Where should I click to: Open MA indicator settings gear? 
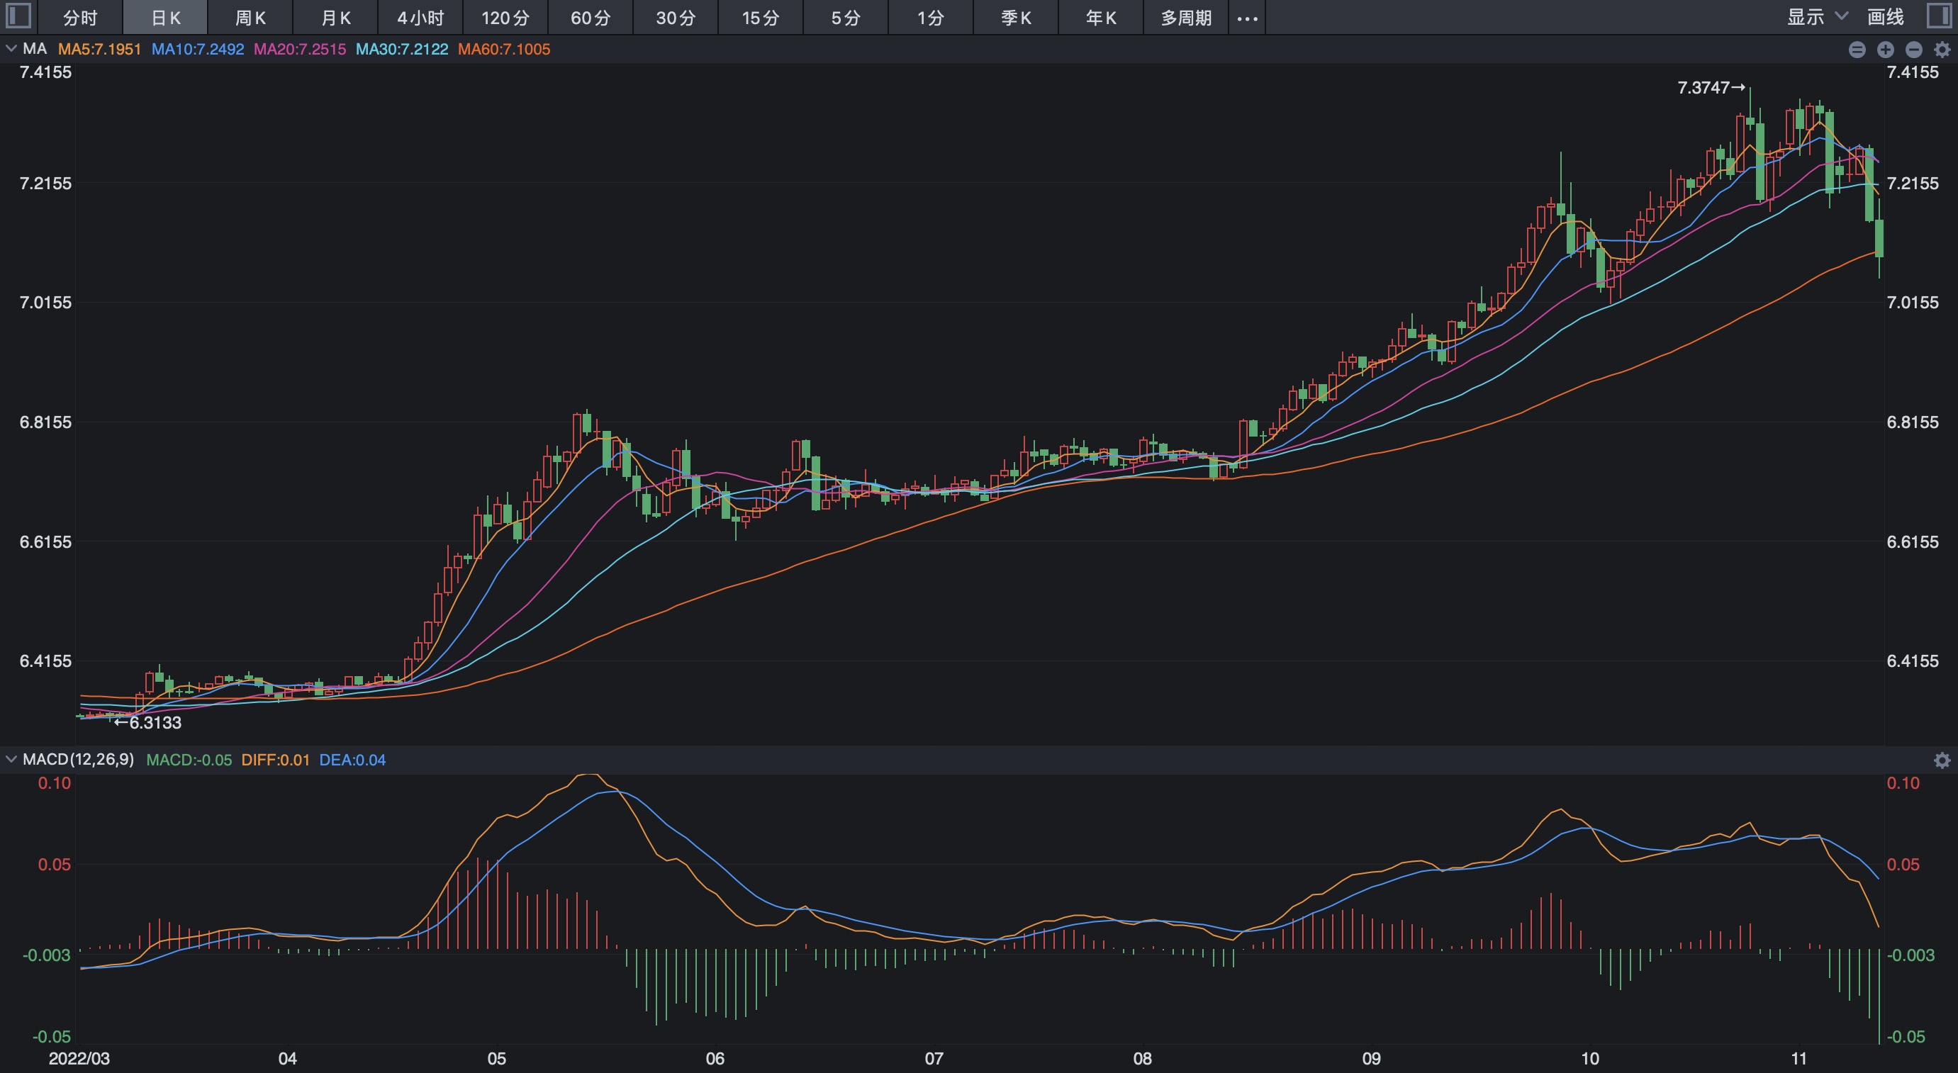(1942, 50)
